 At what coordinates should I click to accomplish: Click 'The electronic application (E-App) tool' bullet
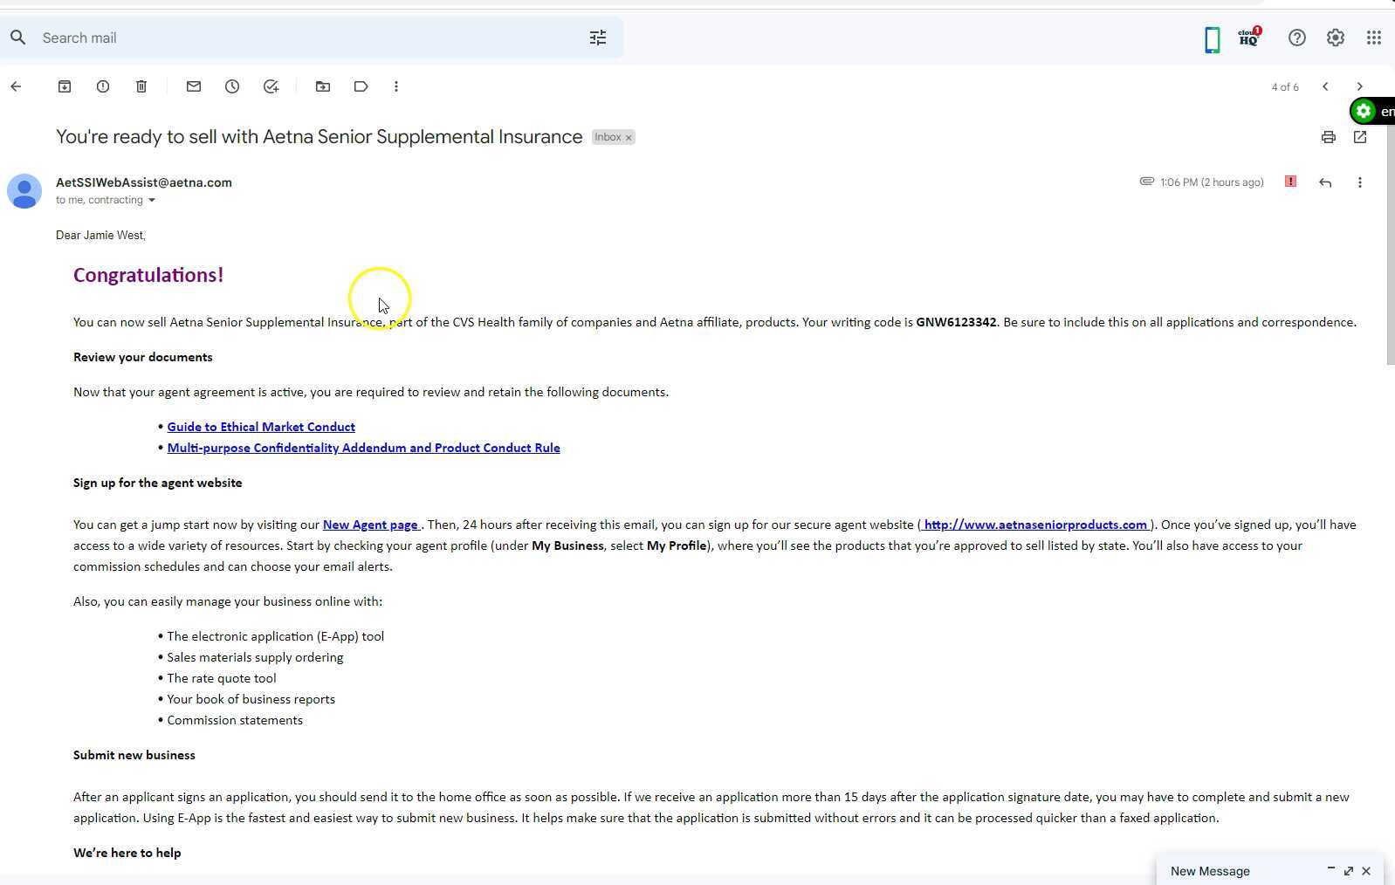[276, 636]
